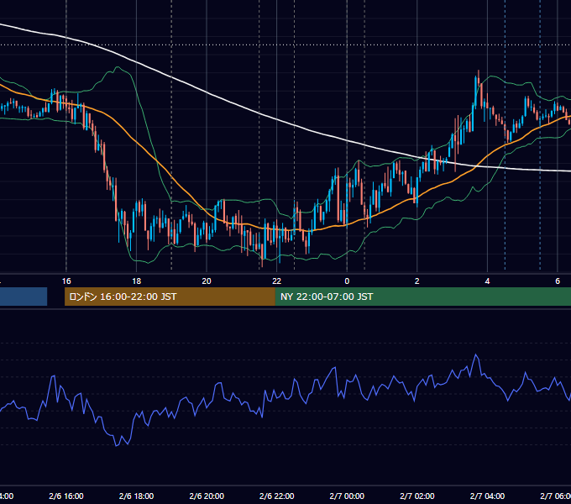The width and height of the screenshot is (571, 504).
Task: Click the "2/6 16:00" date label
Action: click(66, 496)
